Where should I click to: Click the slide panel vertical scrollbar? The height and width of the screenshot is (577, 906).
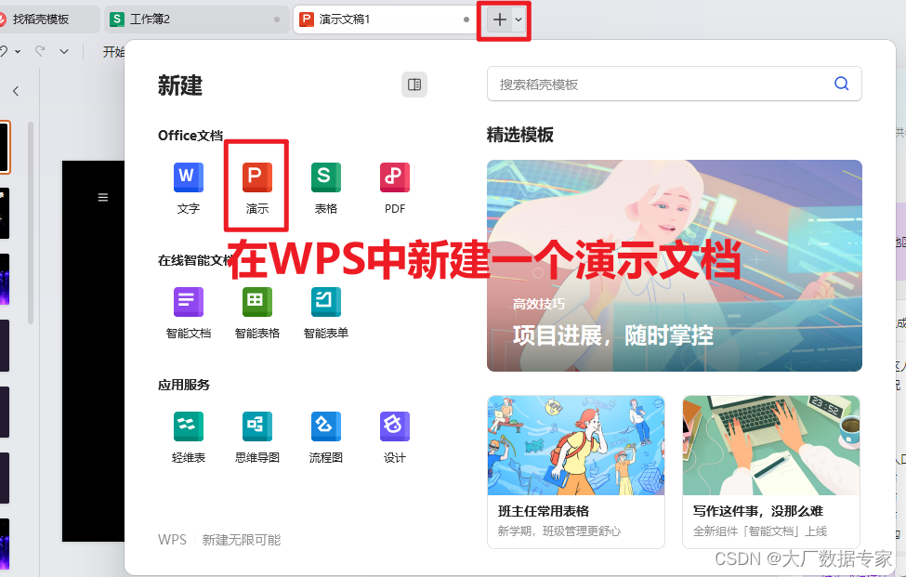click(31, 222)
